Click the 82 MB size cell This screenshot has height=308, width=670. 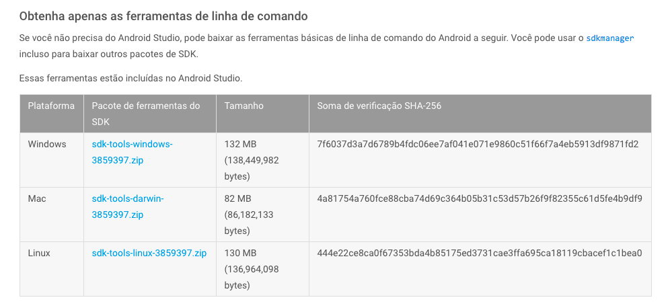pyautogui.click(x=249, y=215)
